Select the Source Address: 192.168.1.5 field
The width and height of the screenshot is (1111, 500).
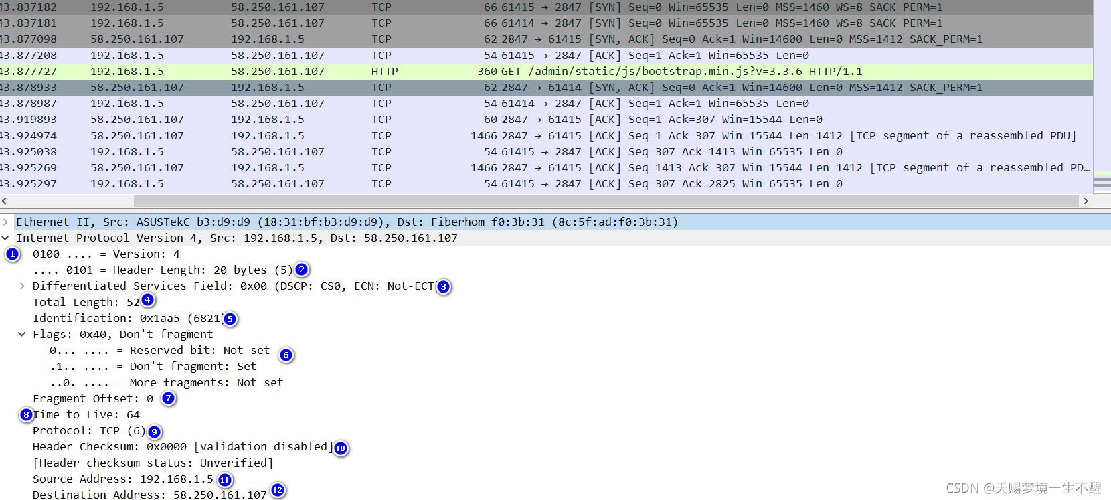[x=123, y=479]
